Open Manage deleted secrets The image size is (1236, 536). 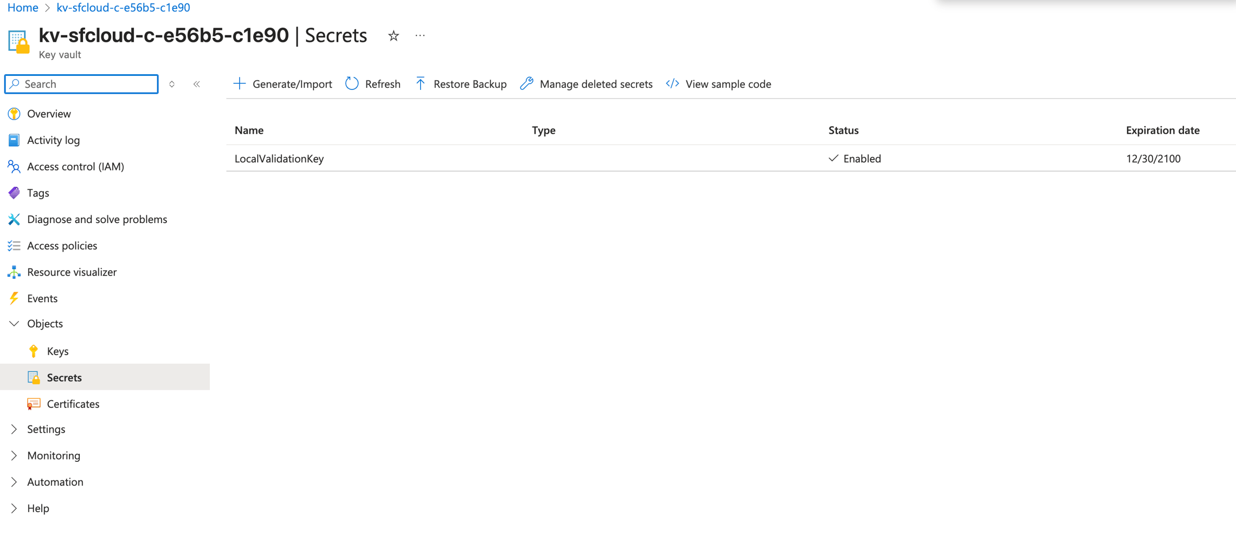[586, 84]
